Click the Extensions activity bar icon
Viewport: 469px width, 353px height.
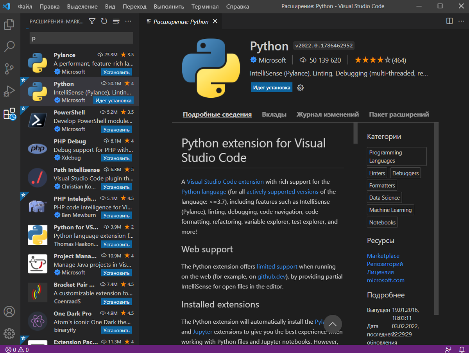coord(9,114)
